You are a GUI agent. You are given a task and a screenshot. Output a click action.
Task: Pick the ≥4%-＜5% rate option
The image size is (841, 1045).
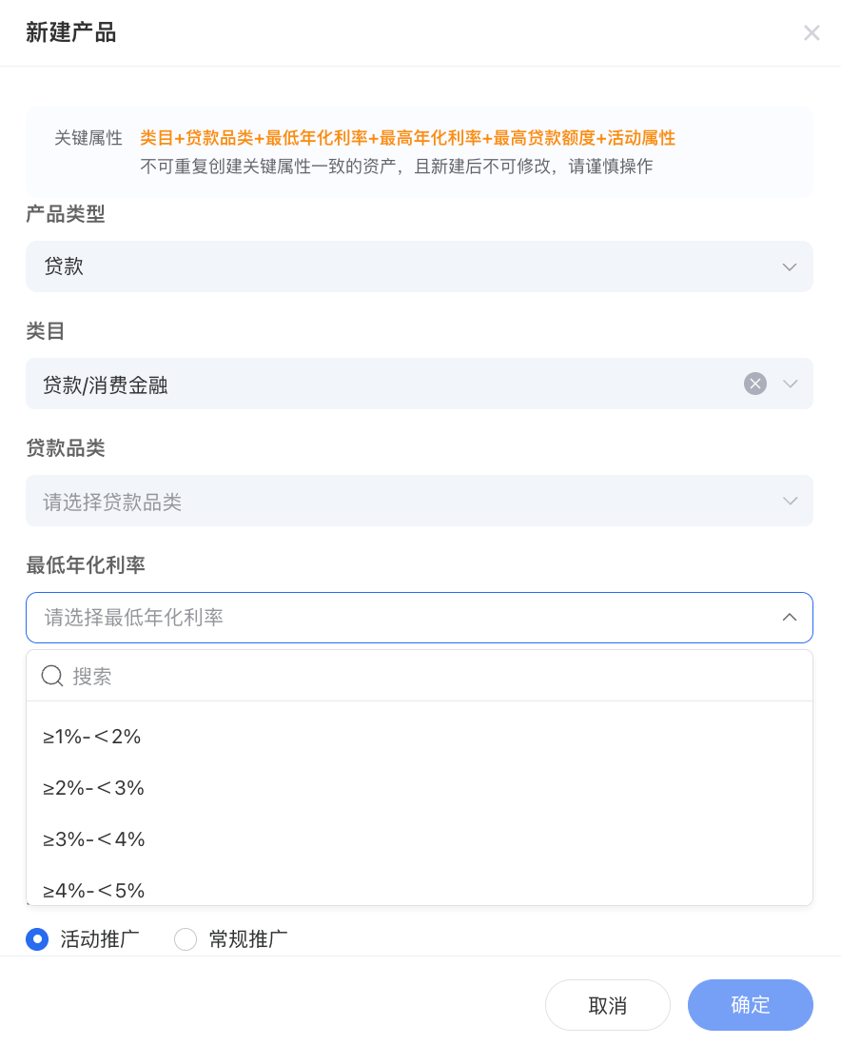click(x=93, y=891)
